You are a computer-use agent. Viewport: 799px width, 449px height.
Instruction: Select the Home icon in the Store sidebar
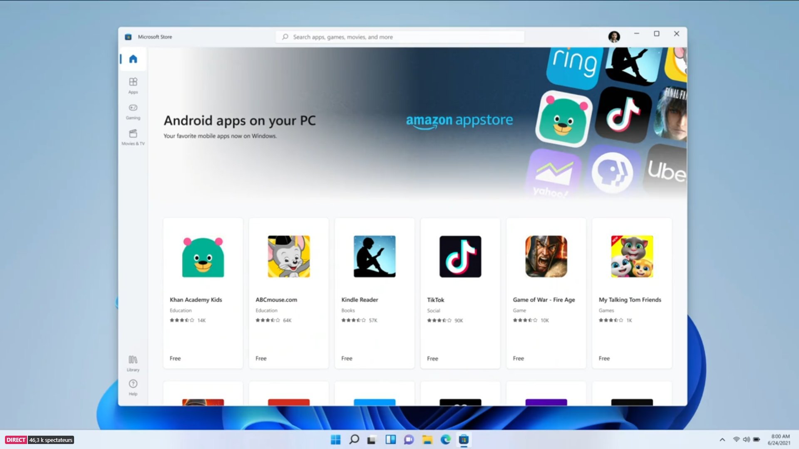133,59
